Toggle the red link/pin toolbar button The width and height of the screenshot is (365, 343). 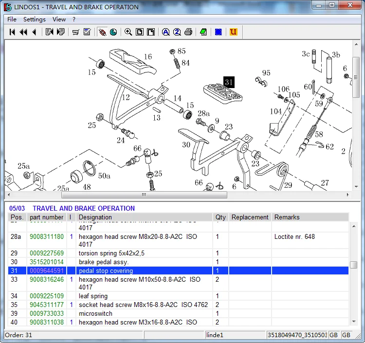(x=102, y=32)
